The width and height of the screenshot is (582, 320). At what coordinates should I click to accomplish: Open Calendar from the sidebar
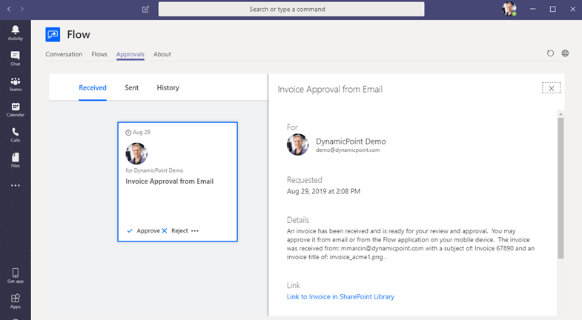coord(16,110)
